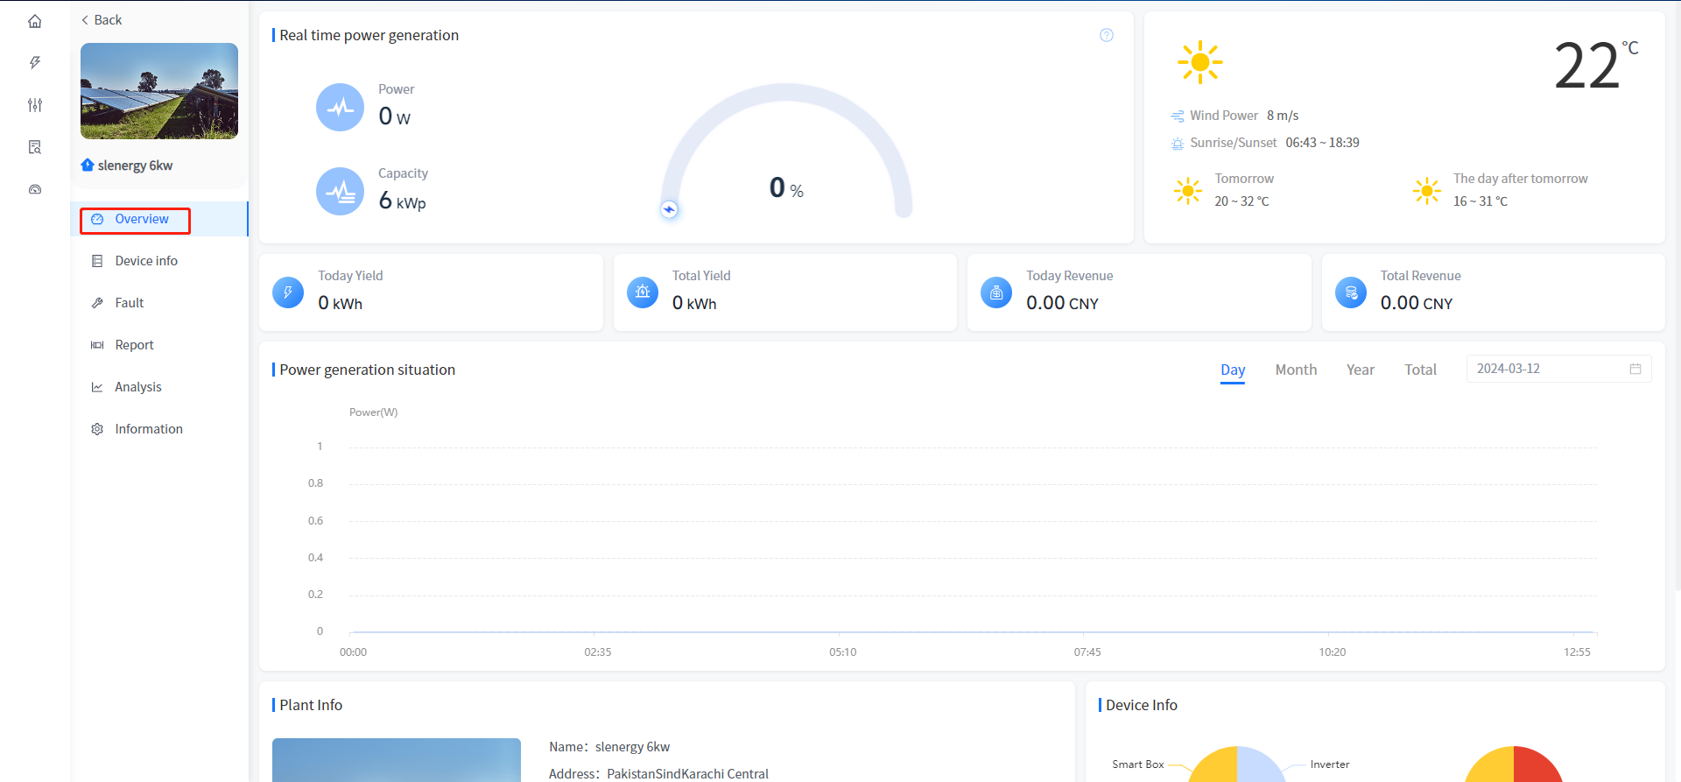The image size is (1681, 782).
Task: Open the lightning bolt icon in left rail
Action: [35, 63]
